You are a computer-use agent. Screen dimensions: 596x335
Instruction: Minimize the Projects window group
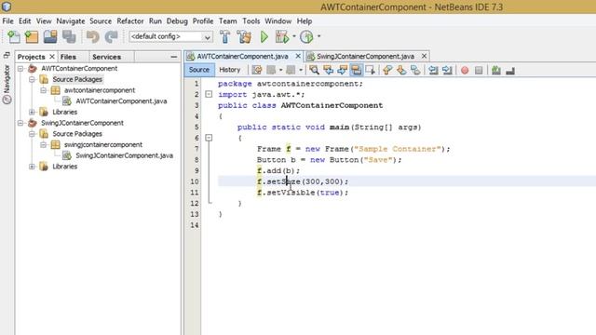(174, 57)
